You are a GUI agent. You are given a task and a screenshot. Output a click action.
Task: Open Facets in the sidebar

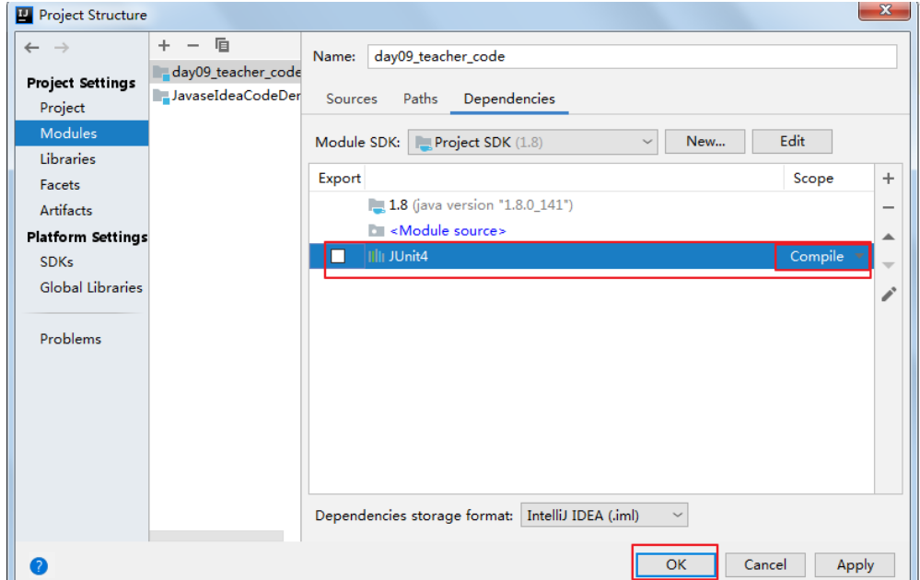pos(60,185)
